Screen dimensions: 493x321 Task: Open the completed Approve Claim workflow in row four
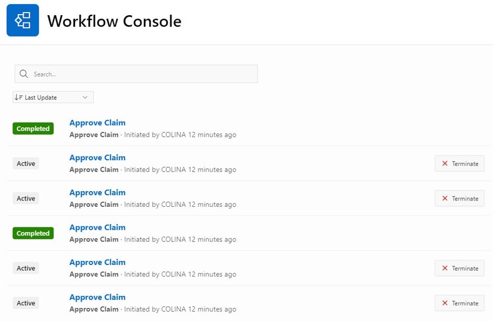97,227
